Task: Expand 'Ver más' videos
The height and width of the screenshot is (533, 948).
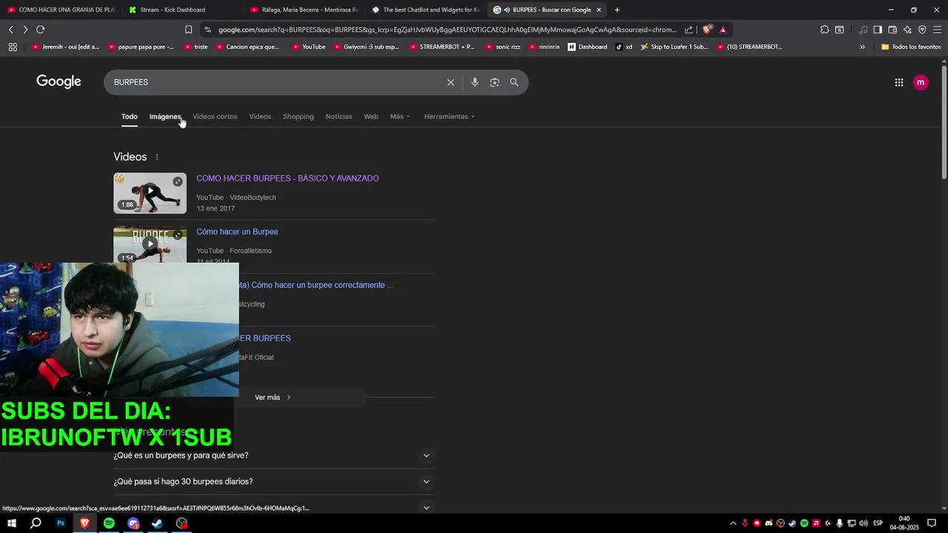Action: point(273,398)
